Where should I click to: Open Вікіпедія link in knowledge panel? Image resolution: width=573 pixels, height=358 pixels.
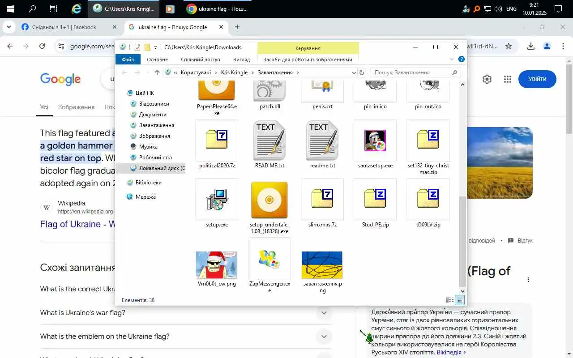(x=451, y=353)
